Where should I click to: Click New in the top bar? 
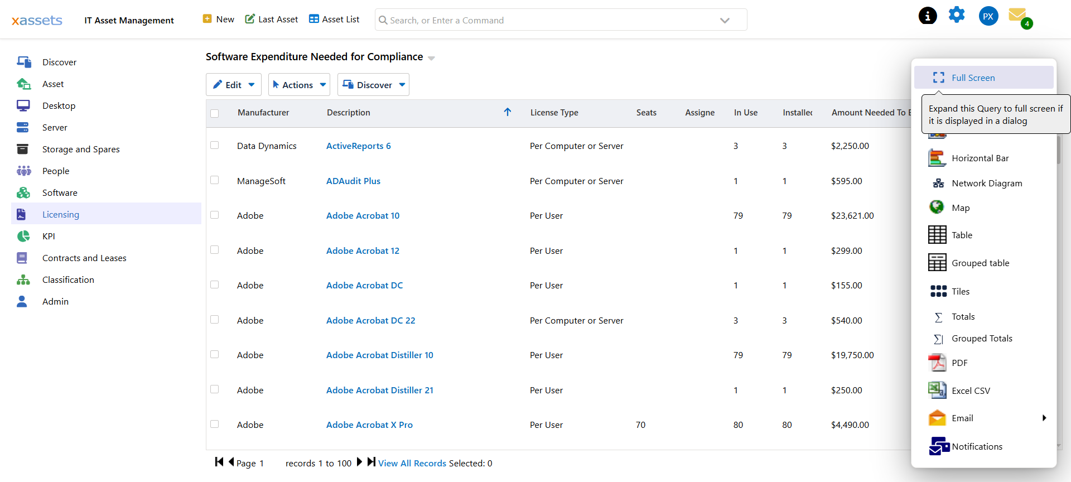pyautogui.click(x=218, y=19)
